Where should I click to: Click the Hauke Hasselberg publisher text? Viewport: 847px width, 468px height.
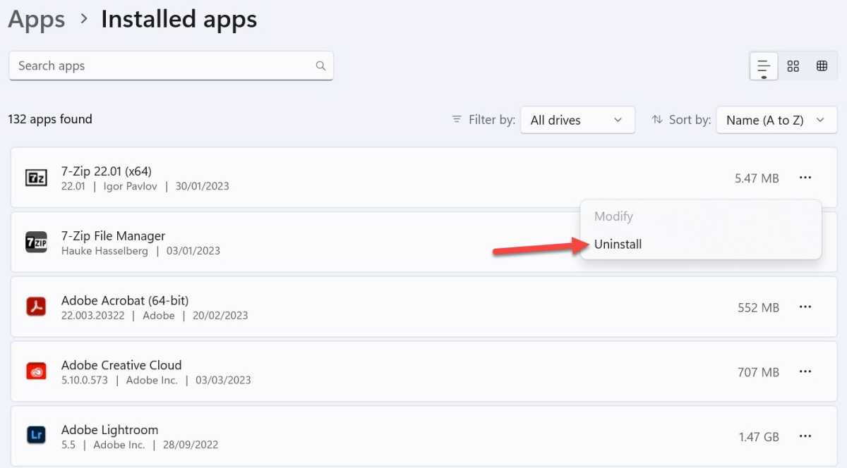(x=104, y=251)
